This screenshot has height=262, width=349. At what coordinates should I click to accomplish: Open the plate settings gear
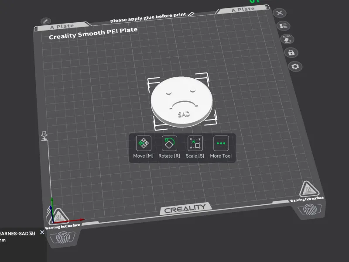295,66
